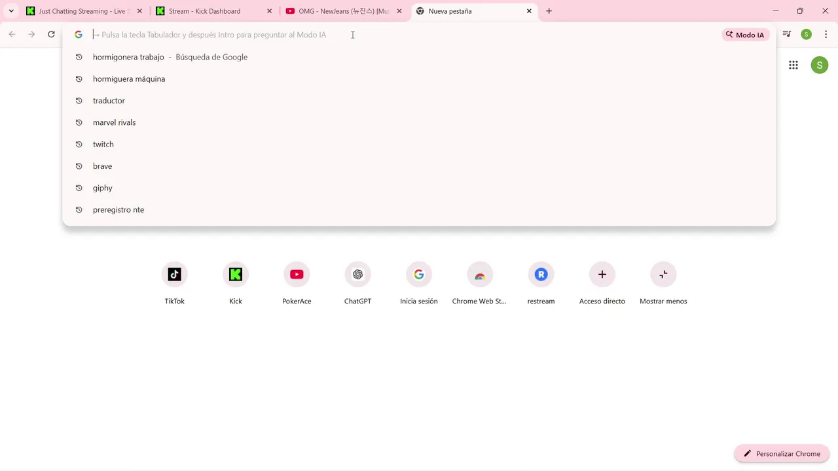Open the Google apps grid

793,65
